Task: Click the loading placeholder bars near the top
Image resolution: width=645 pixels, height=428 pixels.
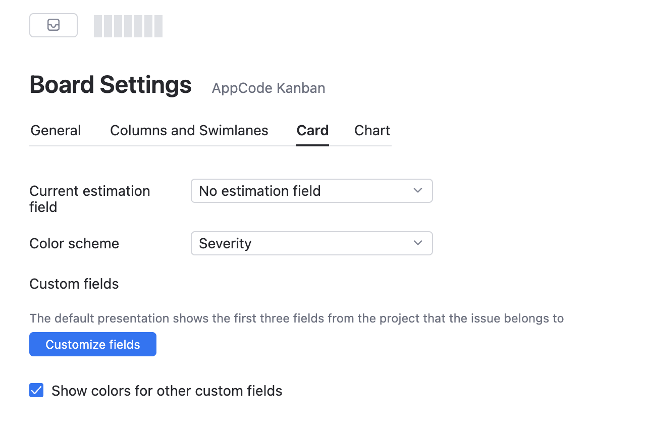Action: pyautogui.click(x=128, y=26)
